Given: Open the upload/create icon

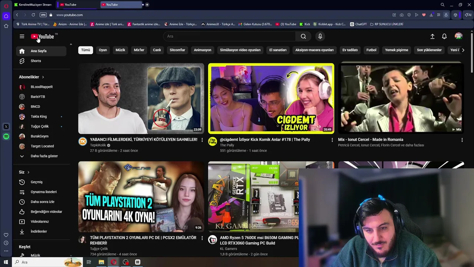Looking at the screenshot, I should tap(432, 36).
